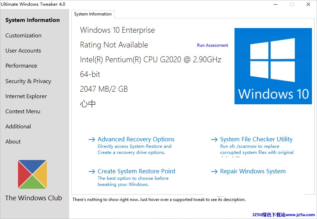Close the Ultimate Windows Tweaker window

308,4
